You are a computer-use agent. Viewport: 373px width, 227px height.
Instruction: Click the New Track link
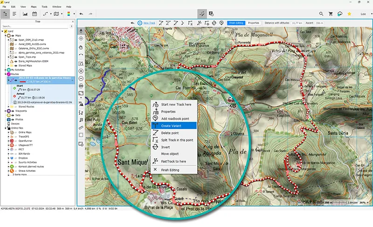pyautogui.click(x=149, y=22)
